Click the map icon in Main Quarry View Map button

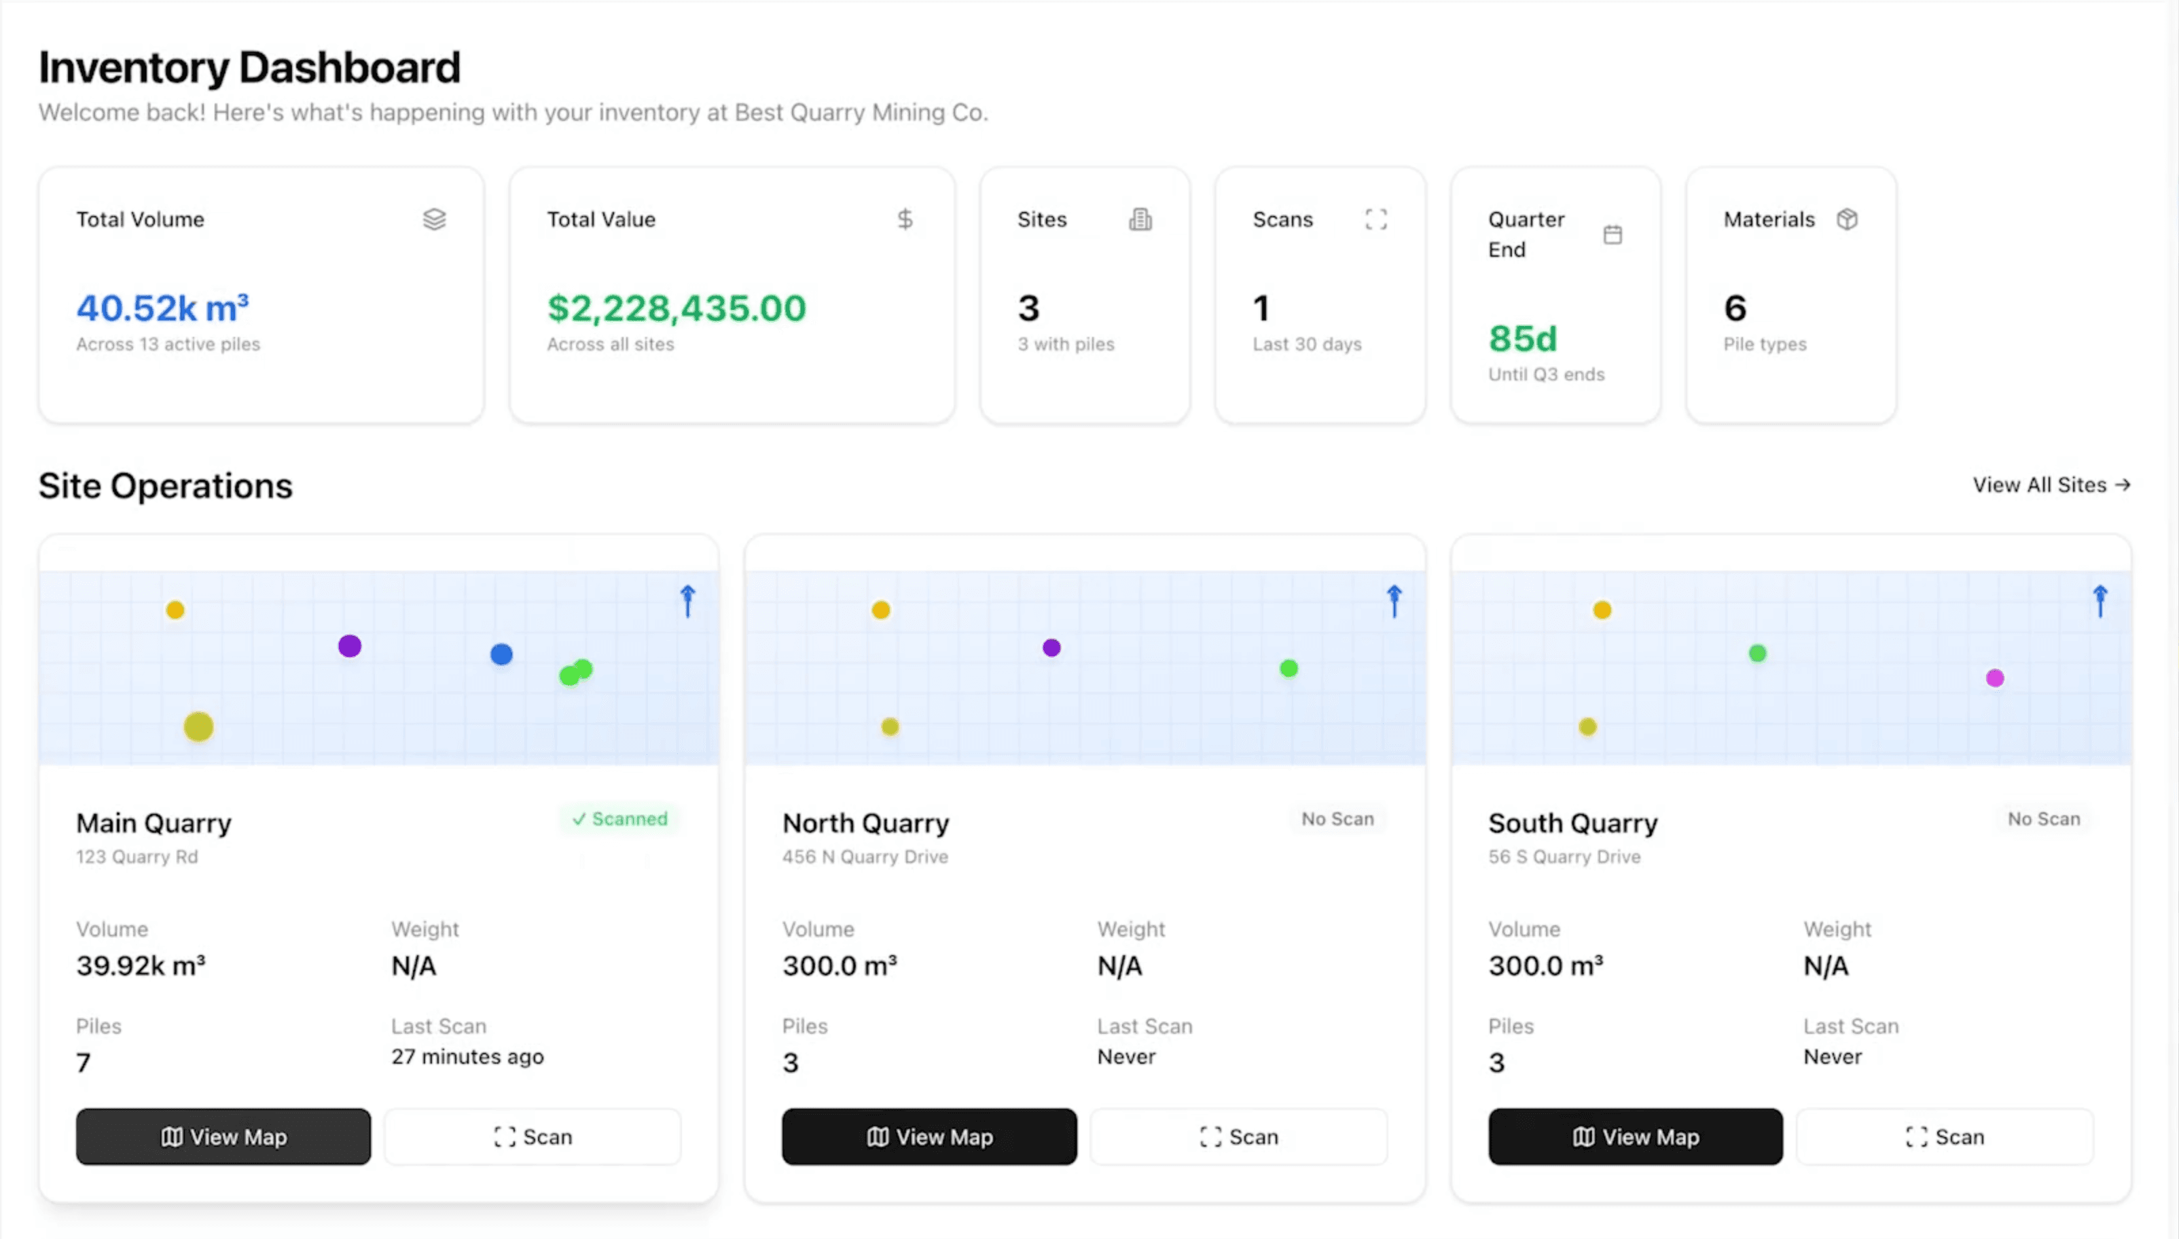173,1137
